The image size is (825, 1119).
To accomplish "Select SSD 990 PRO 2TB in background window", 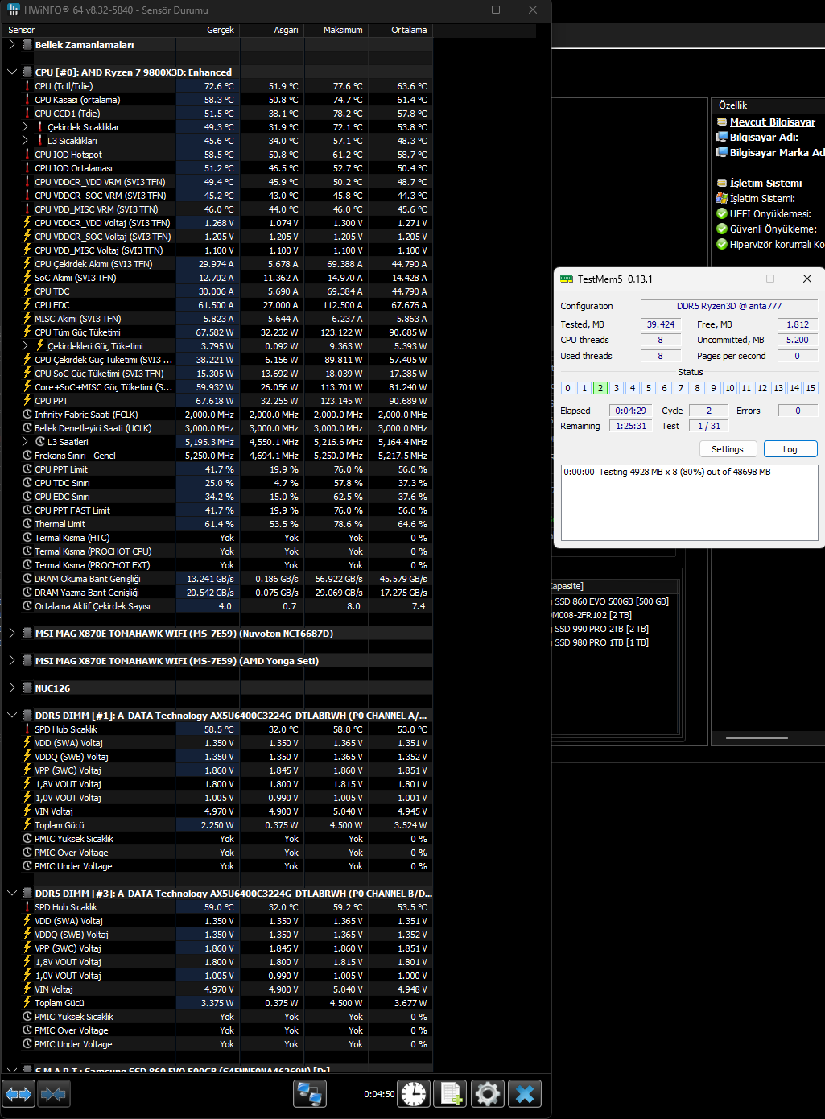I will [600, 629].
